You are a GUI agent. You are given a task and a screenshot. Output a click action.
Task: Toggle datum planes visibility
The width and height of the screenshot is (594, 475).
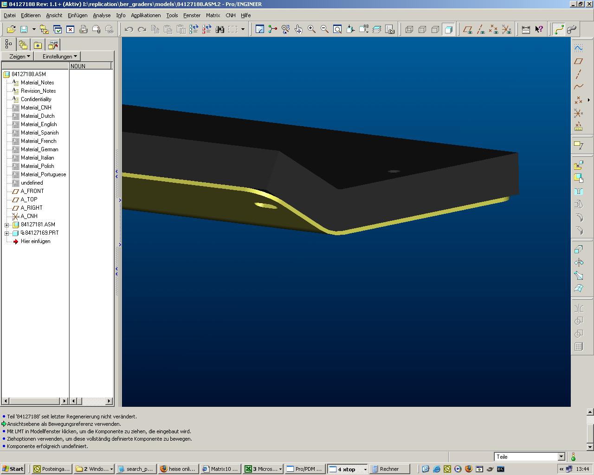pyautogui.click(x=468, y=29)
